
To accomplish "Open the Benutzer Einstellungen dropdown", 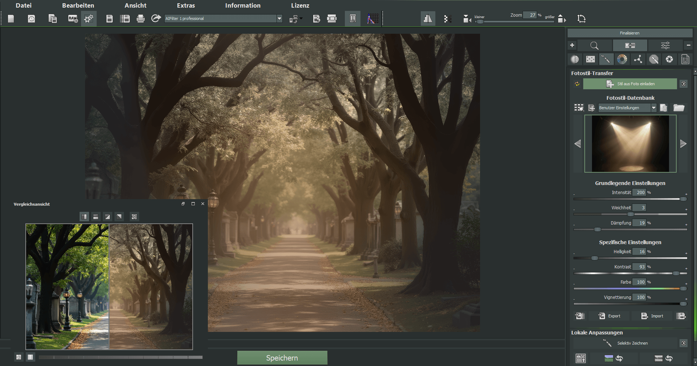I will (x=627, y=108).
